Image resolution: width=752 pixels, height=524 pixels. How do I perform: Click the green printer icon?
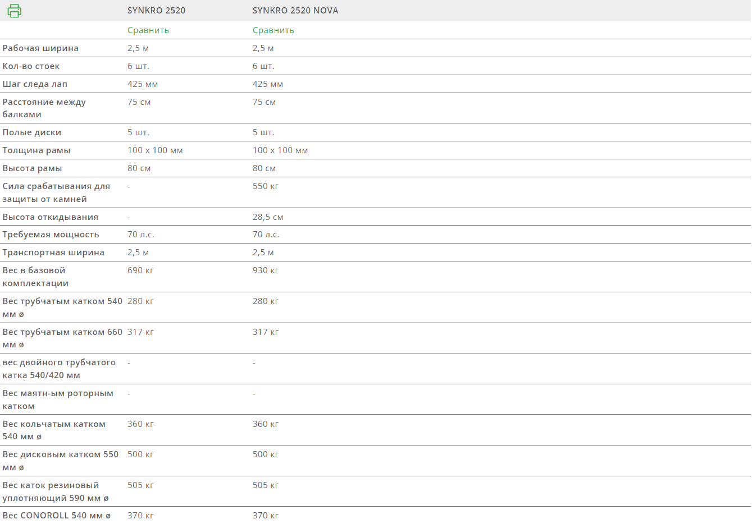pyautogui.click(x=14, y=11)
